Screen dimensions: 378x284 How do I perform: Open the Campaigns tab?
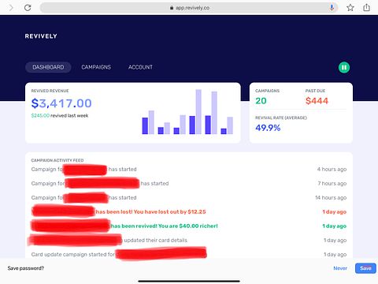coord(96,67)
